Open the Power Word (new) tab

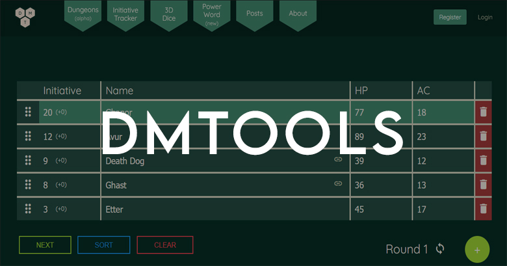(x=212, y=14)
